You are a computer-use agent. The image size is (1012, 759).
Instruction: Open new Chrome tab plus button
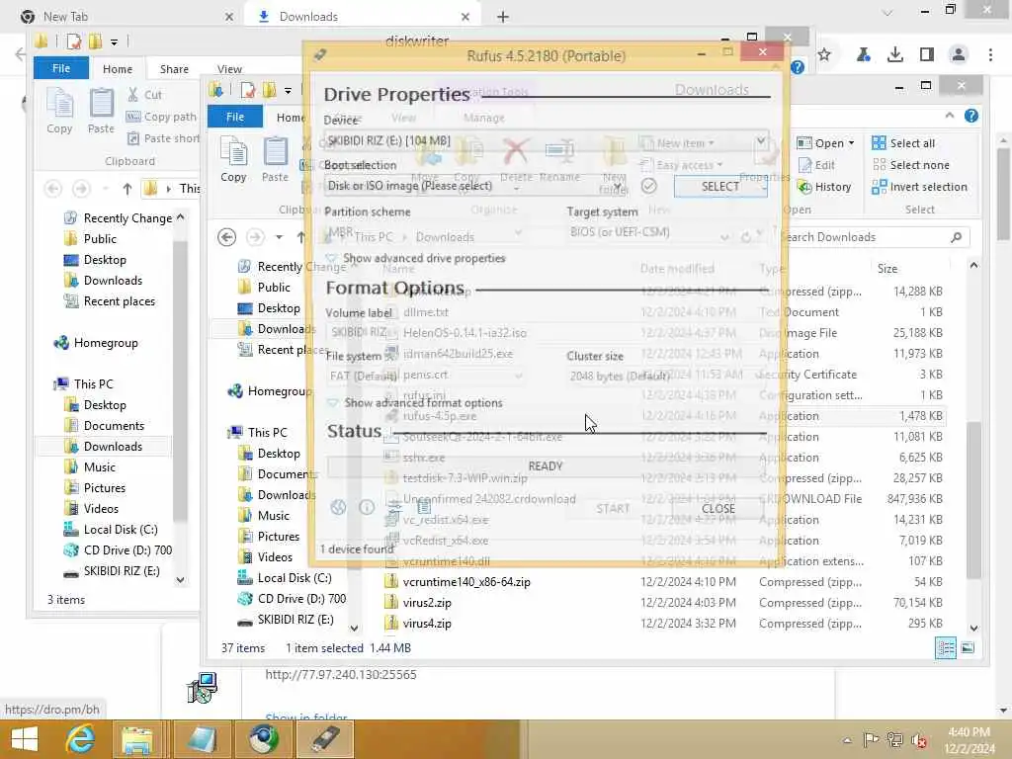(503, 17)
